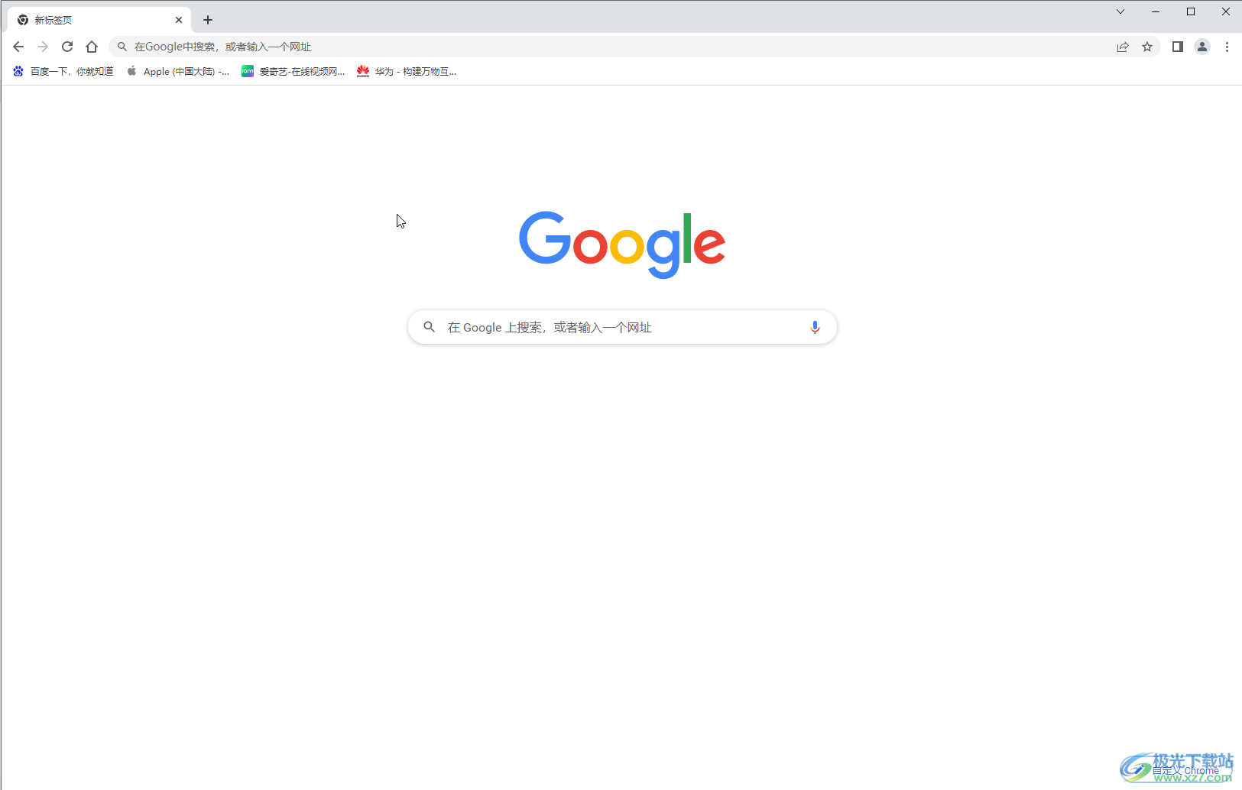Open the 百度一下 bookmark

[63, 71]
